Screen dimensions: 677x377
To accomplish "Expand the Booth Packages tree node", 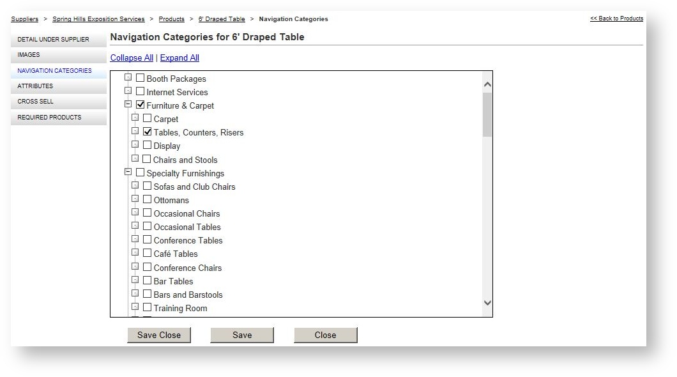I will pyautogui.click(x=128, y=77).
